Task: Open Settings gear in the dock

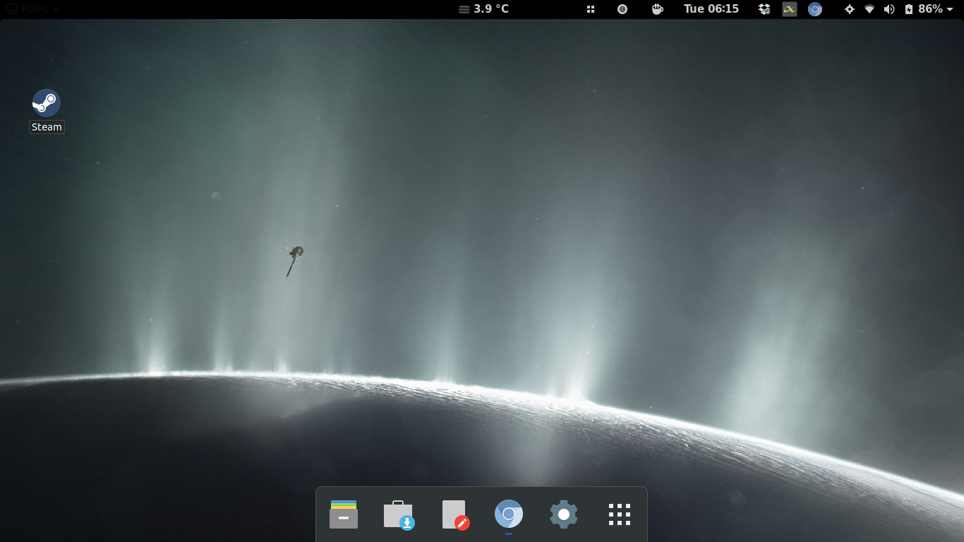Action: click(x=564, y=514)
